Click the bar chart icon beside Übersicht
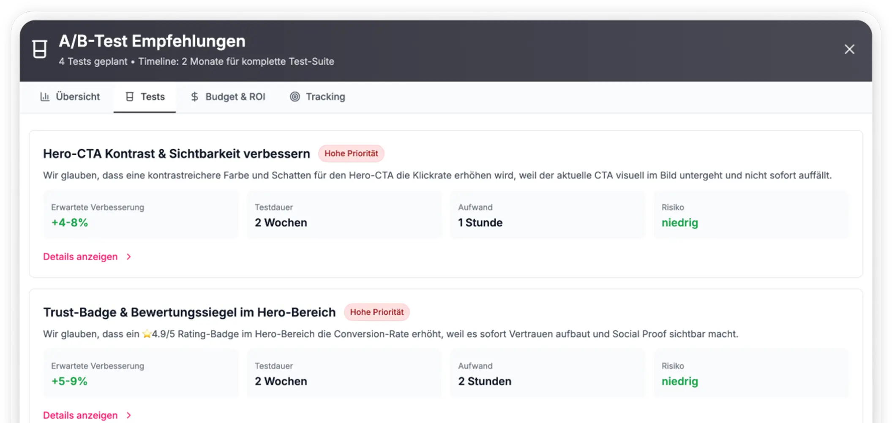Image resolution: width=892 pixels, height=423 pixels. [45, 97]
